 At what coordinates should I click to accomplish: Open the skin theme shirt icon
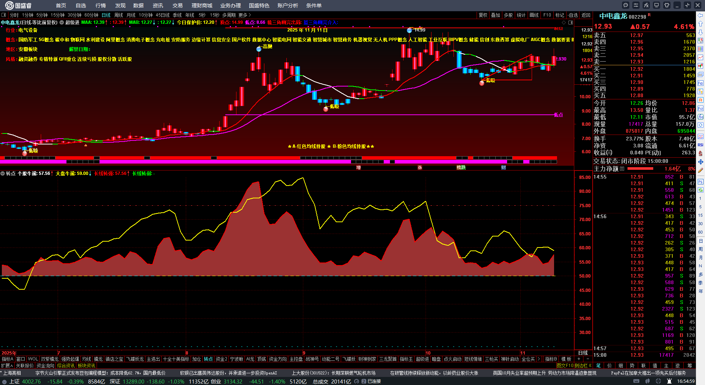click(667, 5)
